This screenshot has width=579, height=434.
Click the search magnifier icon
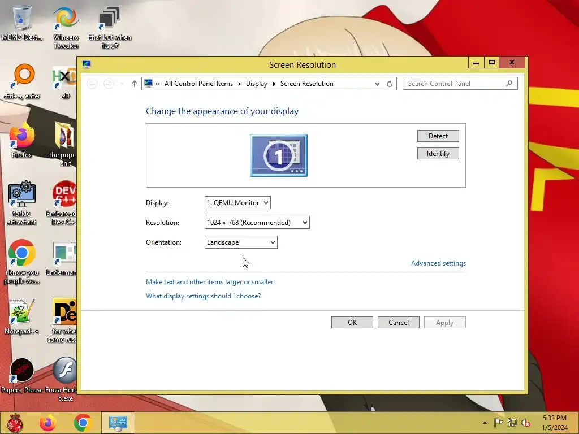(509, 84)
